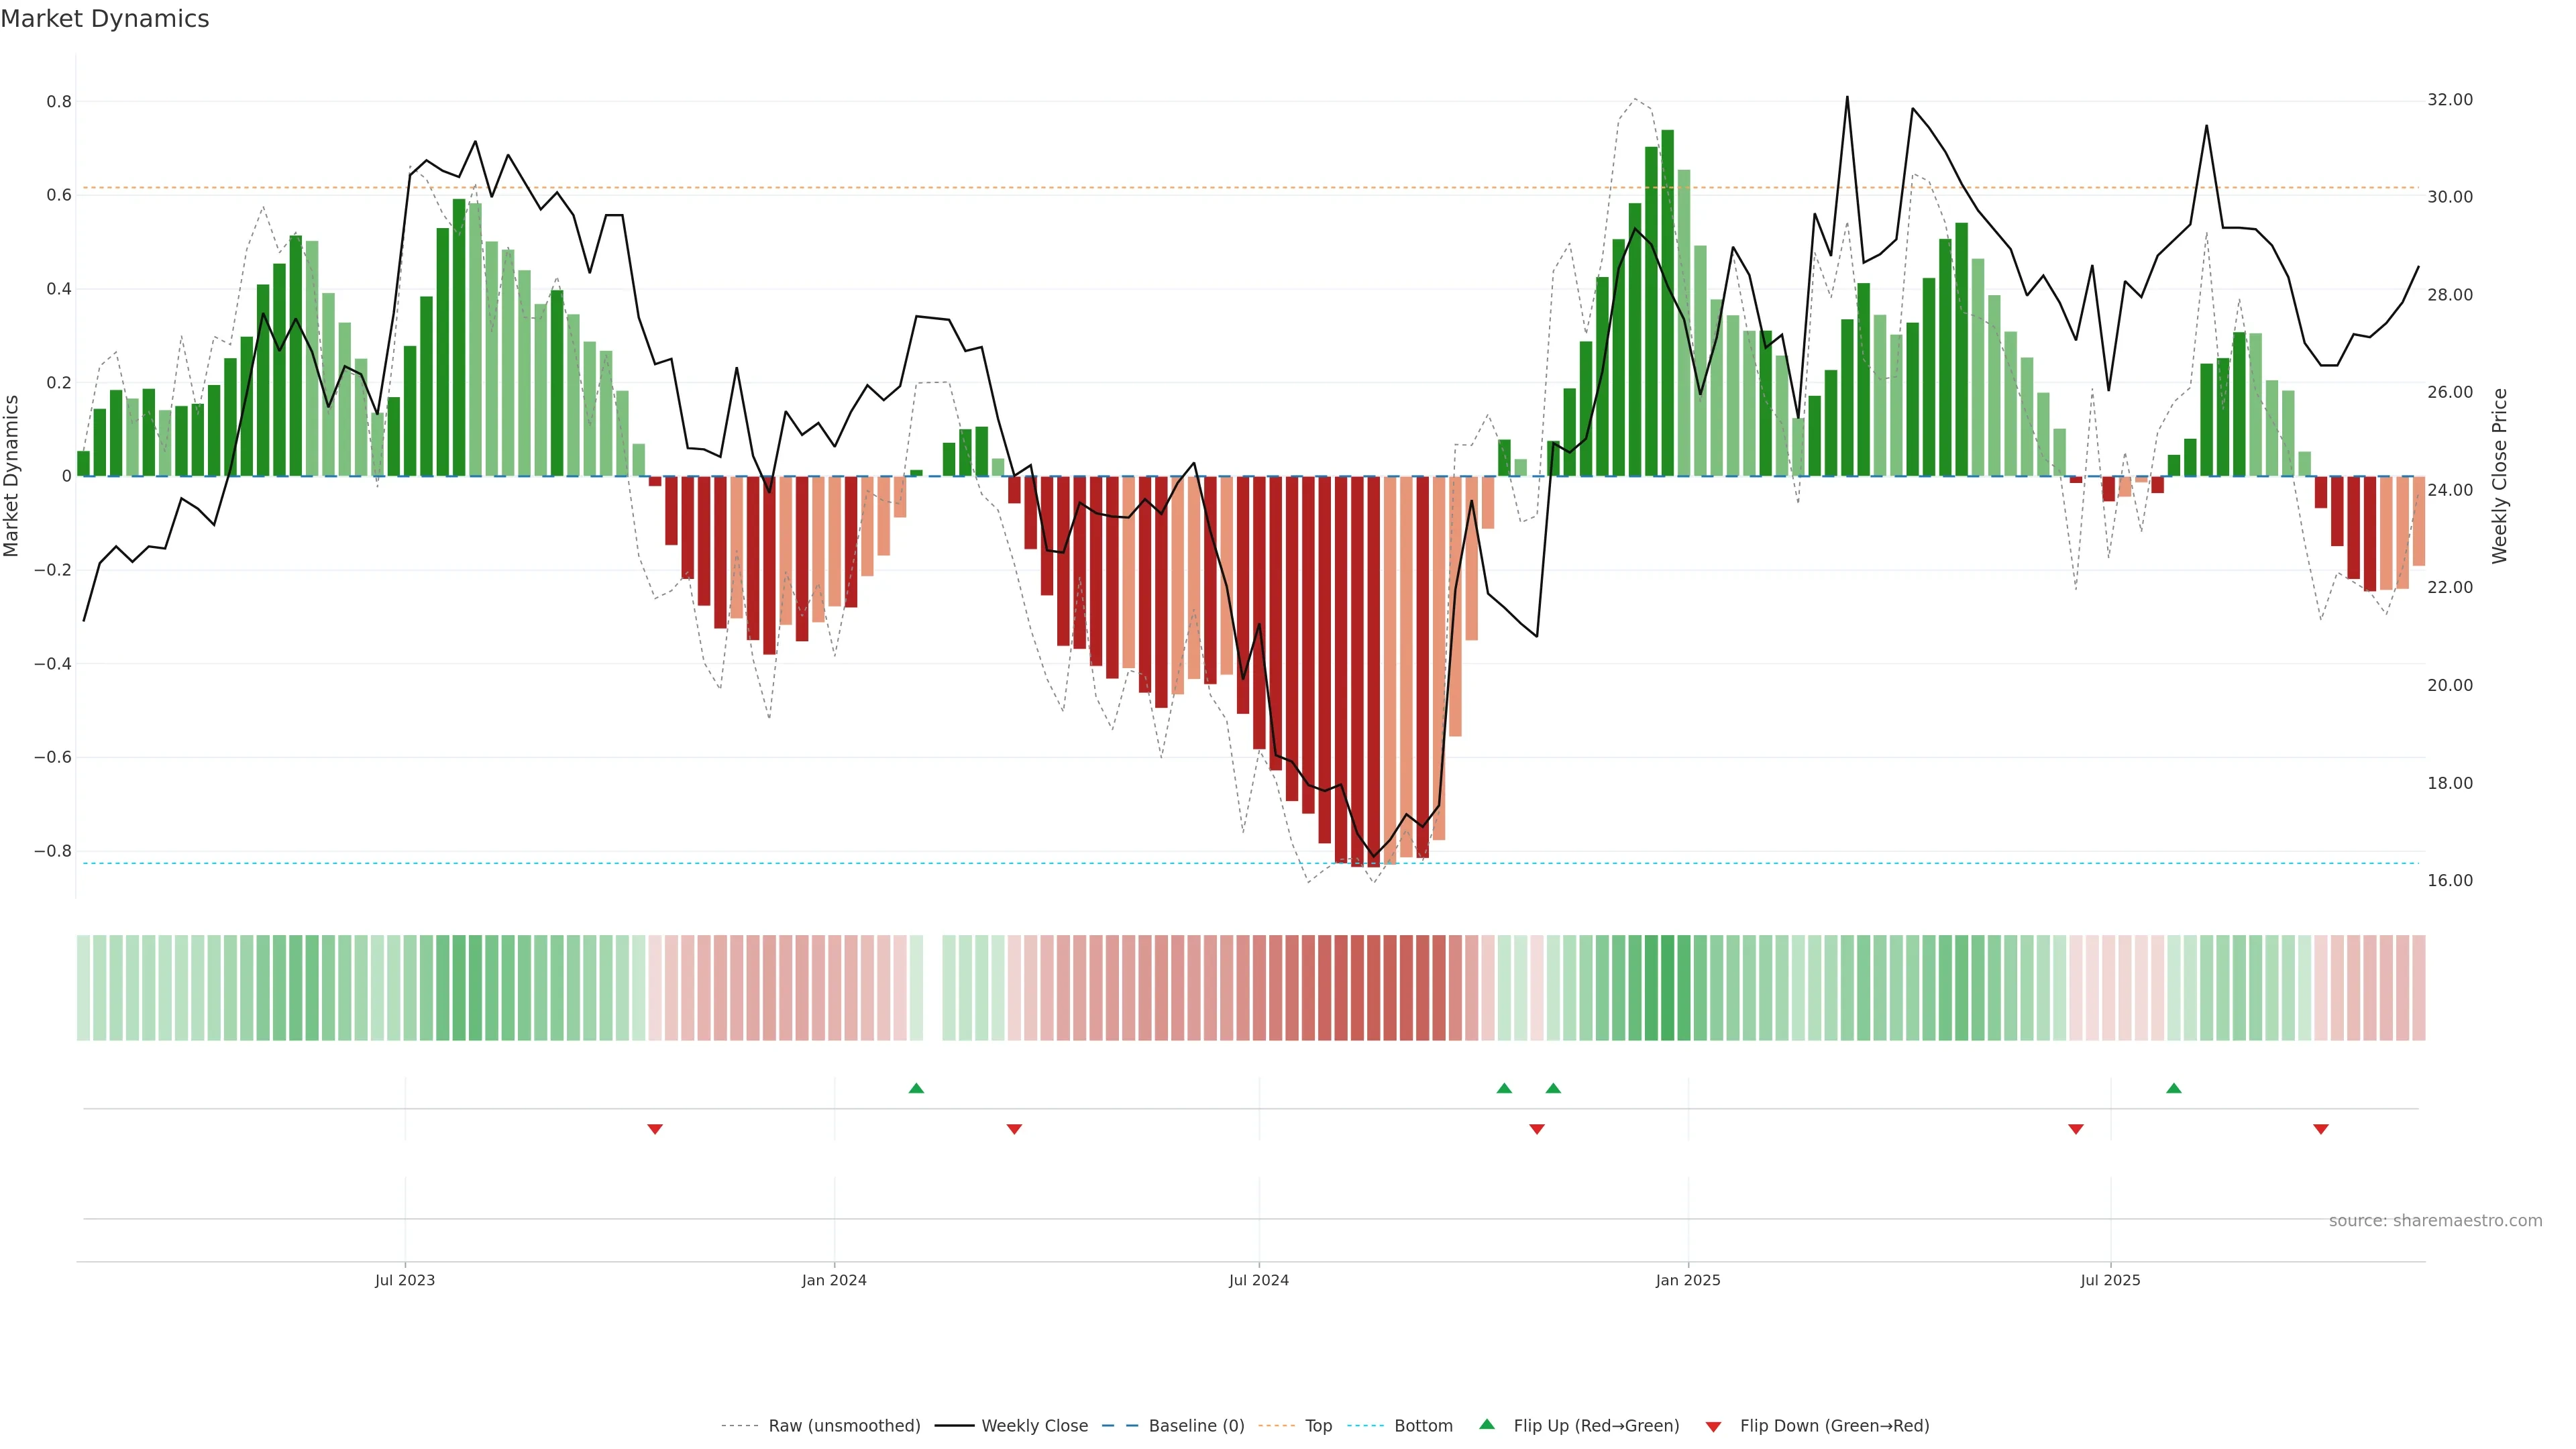Click the green flip-up marker after Jan 2024
Image resolution: width=2576 pixels, height=1449 pixels.
[916, 1088]
